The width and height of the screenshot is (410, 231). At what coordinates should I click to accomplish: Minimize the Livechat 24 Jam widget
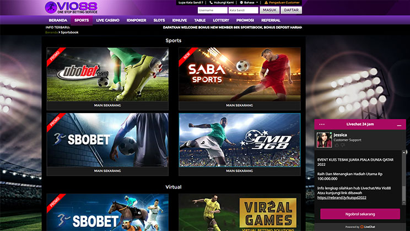tap(399, 125)
